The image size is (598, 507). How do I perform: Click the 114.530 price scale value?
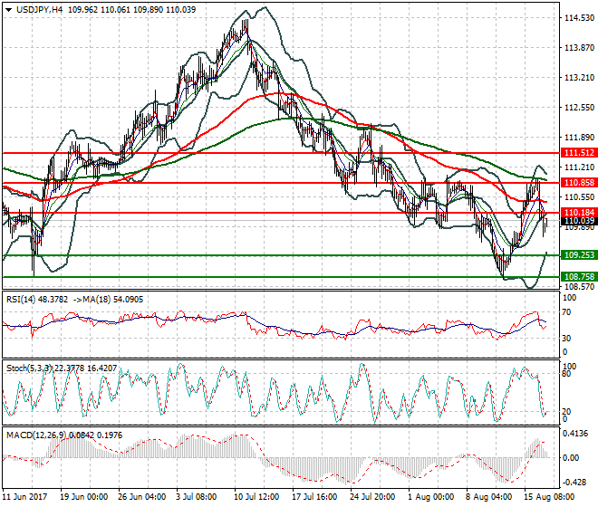click(x=579, y=18)
